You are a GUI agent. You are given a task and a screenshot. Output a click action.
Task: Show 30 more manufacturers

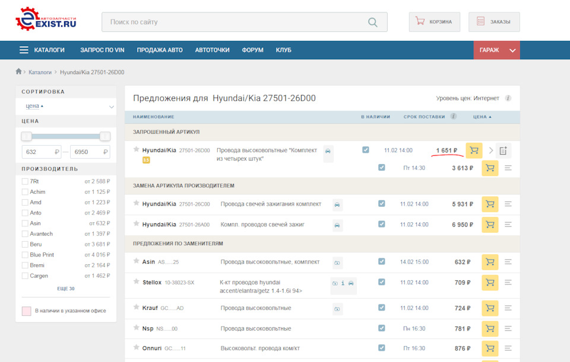click(x=65, y=289)
